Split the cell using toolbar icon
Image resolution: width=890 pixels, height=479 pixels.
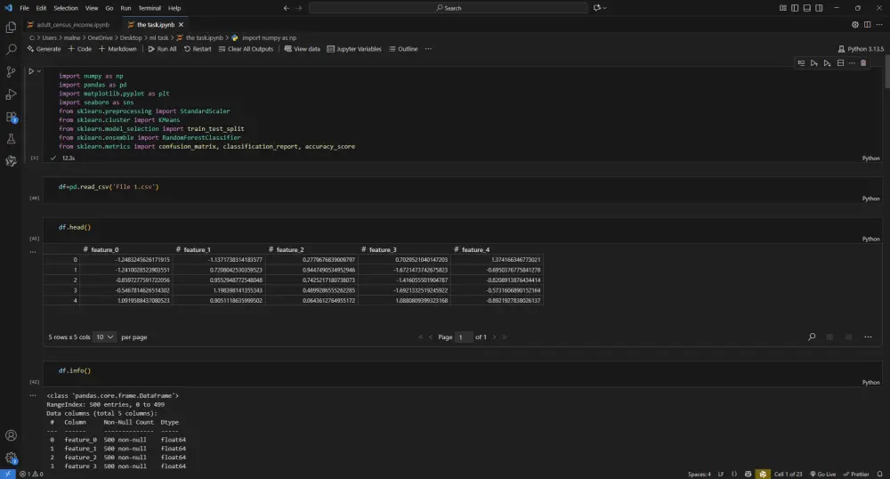point(840,63)
